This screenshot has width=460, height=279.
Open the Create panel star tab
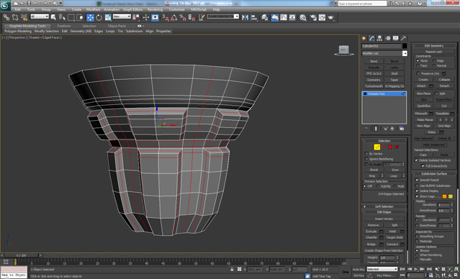tap(364, 38)
